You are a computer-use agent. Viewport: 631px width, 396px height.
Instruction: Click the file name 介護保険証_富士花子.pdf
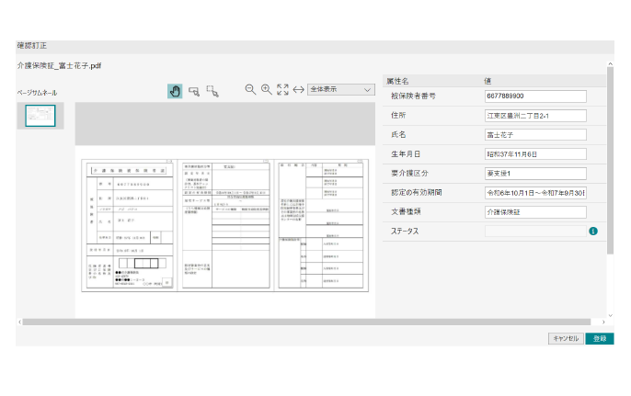tap(59, 65)
